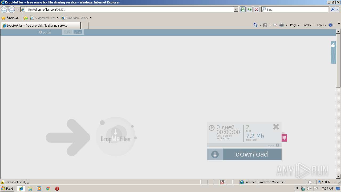Open the Page menu
341x192 pixels.
click(x=295, y=25)
